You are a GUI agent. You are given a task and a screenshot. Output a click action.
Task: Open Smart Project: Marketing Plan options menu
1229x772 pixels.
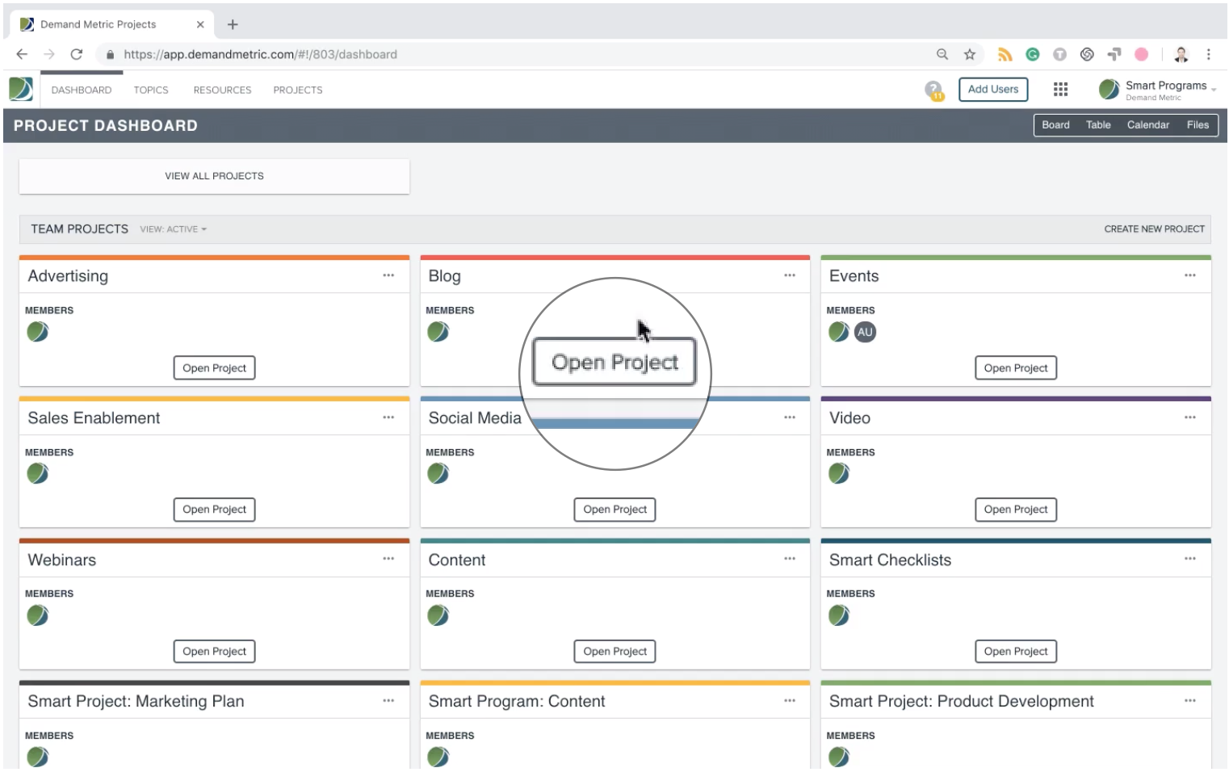click(x=388, y=701)
